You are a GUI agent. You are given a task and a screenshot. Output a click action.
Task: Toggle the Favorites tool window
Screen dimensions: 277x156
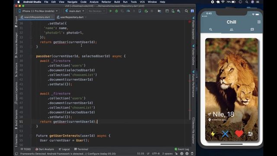tap(16, 140)
